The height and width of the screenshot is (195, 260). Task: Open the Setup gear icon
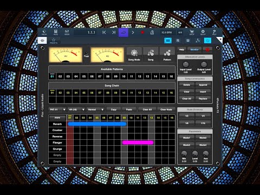coord(203,32)
